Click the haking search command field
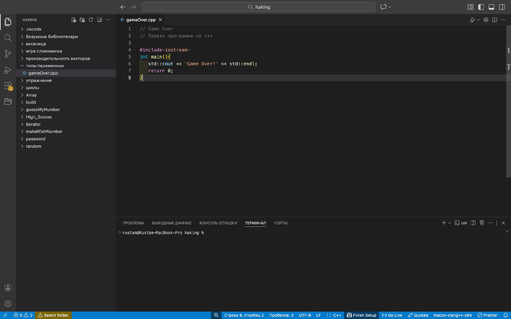The image size is (511, 319). point(258,7)
